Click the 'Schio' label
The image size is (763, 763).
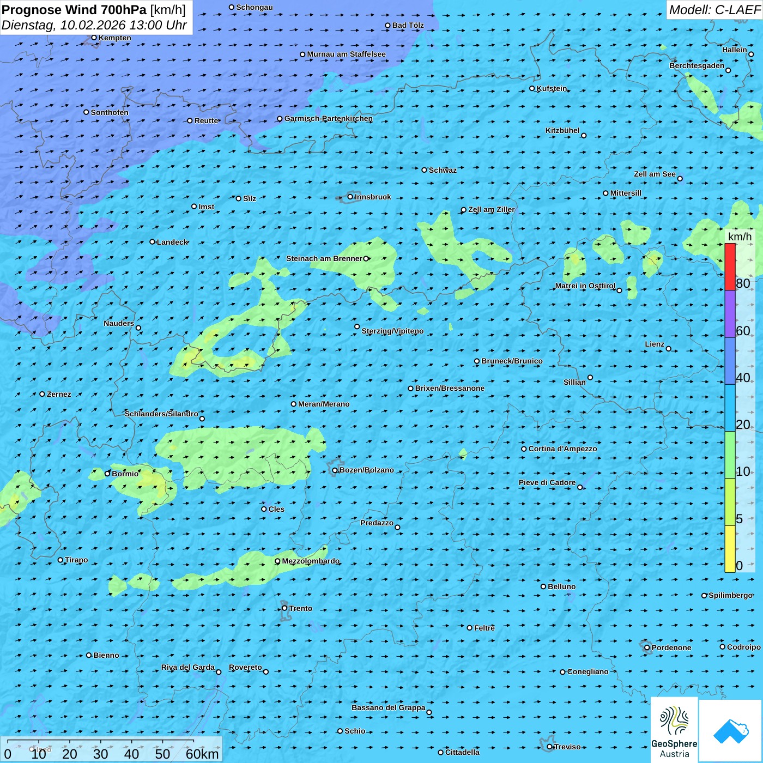click(x=355, y=731)
